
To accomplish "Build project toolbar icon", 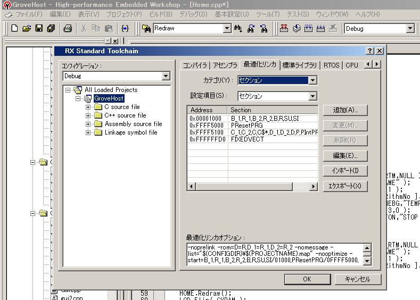I will coord(297,28).
